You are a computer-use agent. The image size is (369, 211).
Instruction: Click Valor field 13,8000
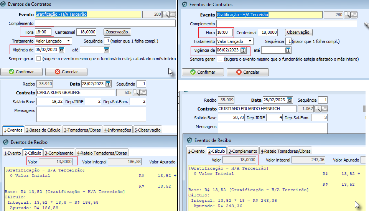56,162
